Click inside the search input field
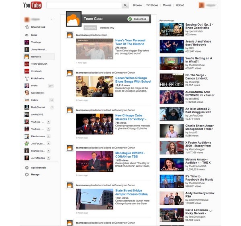241x226 pixels. pos(84,5)
